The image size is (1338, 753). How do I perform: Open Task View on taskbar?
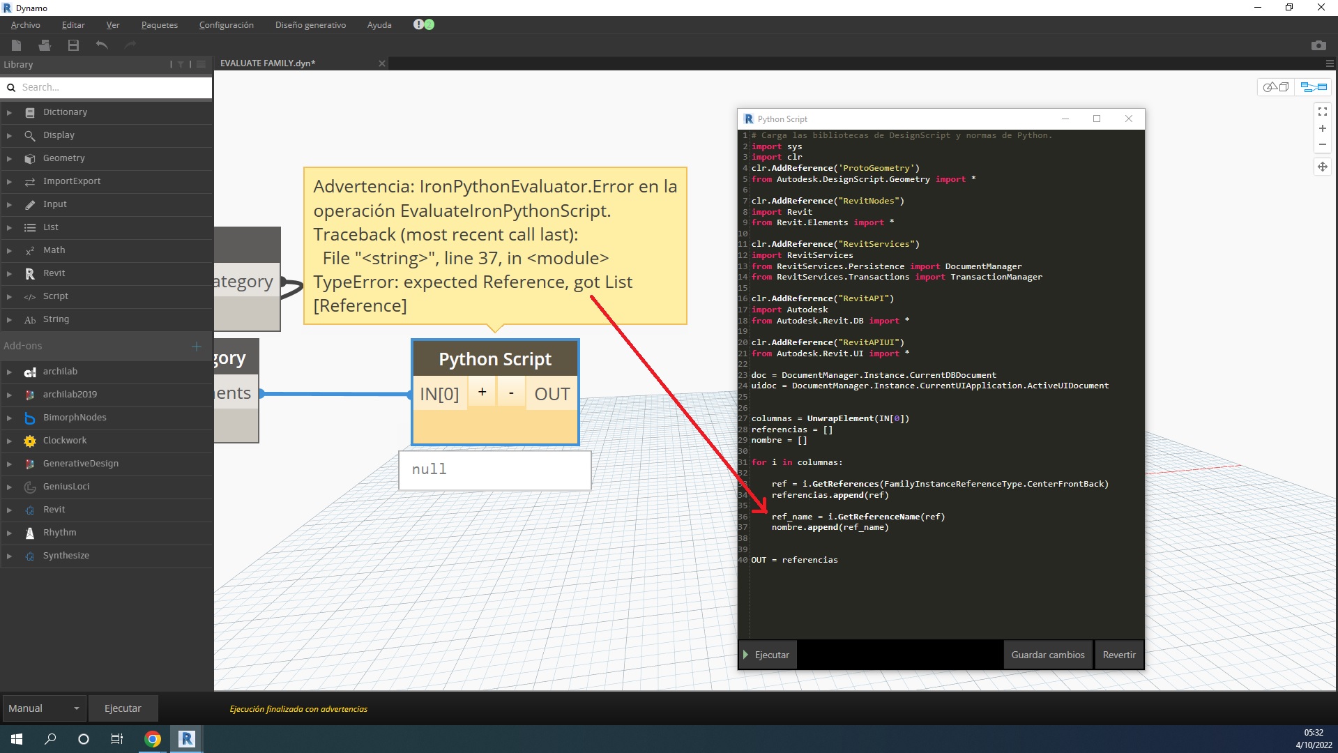coord(117,739)
